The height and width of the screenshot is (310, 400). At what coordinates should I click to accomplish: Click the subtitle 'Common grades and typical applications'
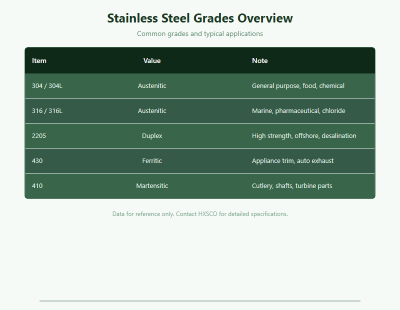pyautogui.click(x=199, y=33)
